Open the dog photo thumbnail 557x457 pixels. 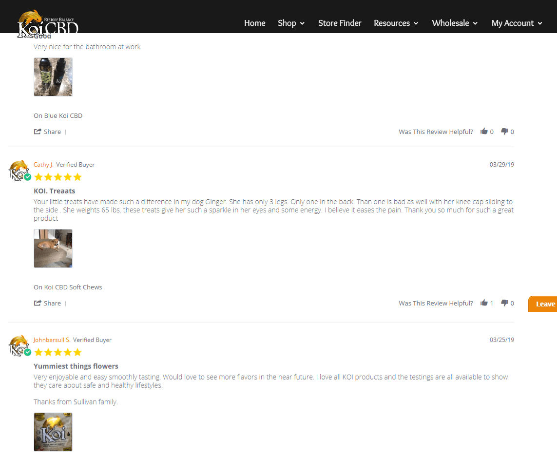tap(53, 248)
